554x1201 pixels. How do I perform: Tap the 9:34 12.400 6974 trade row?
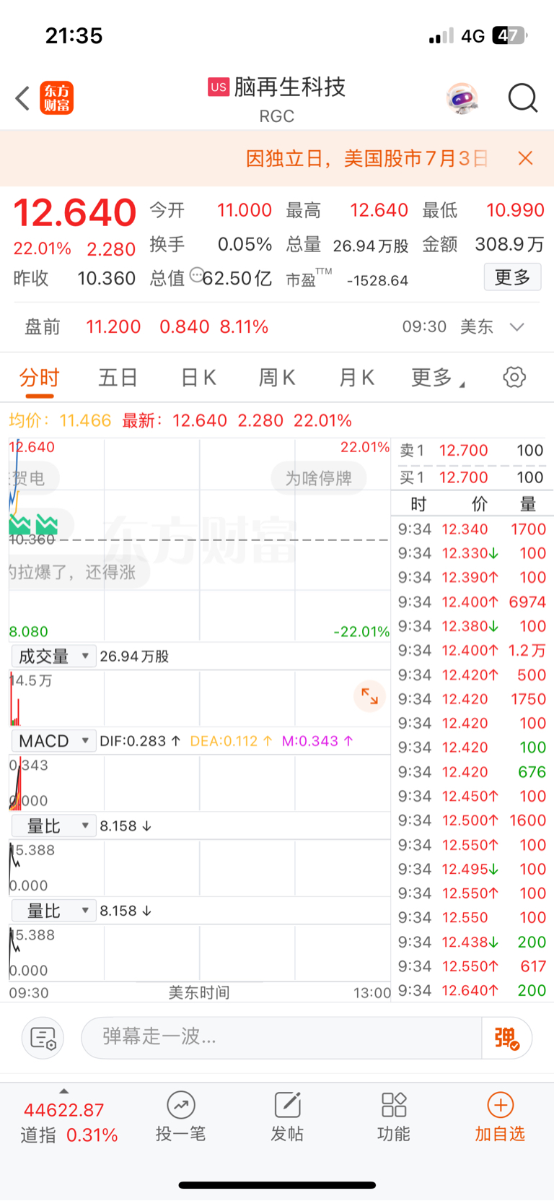tap(472, 602)
